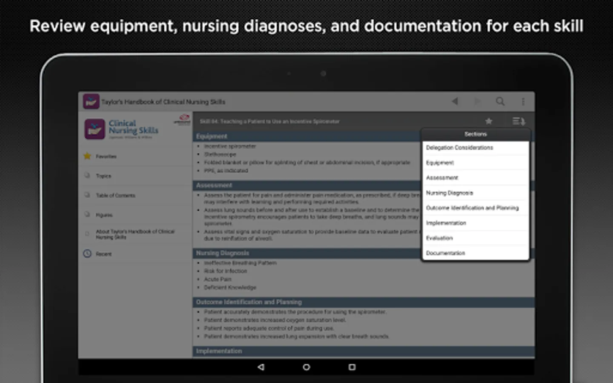Click the "Assess the patient for pain" bullet
The width and height of the screenshot is (613, 383).
click(312, 198)
